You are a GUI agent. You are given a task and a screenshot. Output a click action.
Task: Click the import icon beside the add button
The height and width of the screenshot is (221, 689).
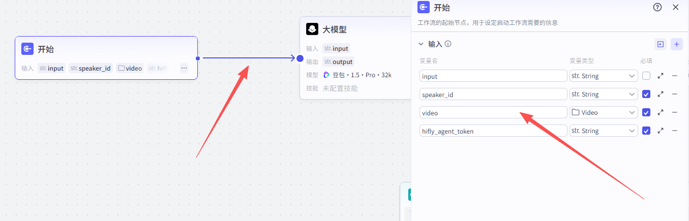(x=660, y=44)
